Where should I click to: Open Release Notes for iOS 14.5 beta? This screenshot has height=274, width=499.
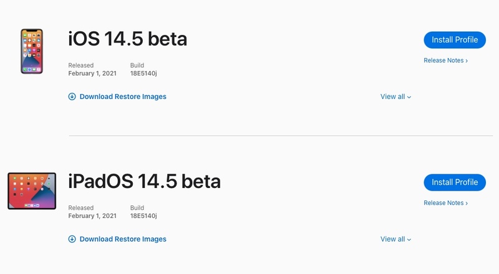pyautogui.click(x=445, y=60)
